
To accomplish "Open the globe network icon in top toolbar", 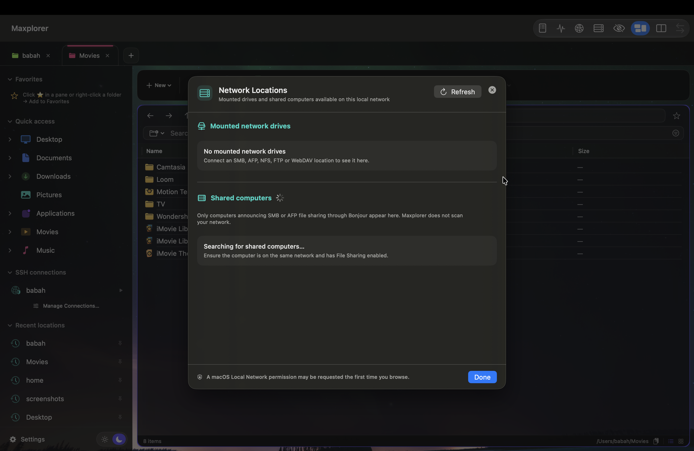I will point(579,28).
